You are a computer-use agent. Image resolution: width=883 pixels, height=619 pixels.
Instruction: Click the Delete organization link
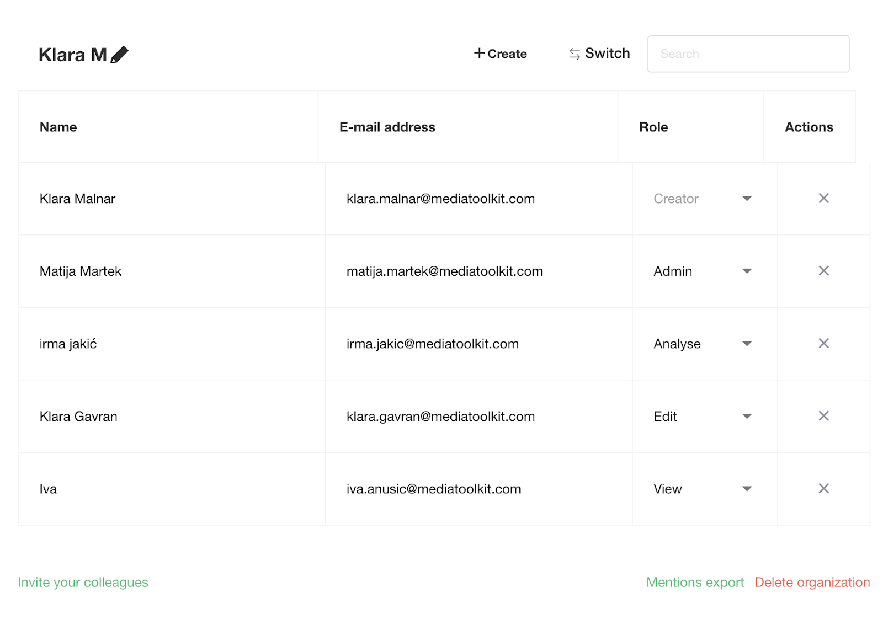812,583
